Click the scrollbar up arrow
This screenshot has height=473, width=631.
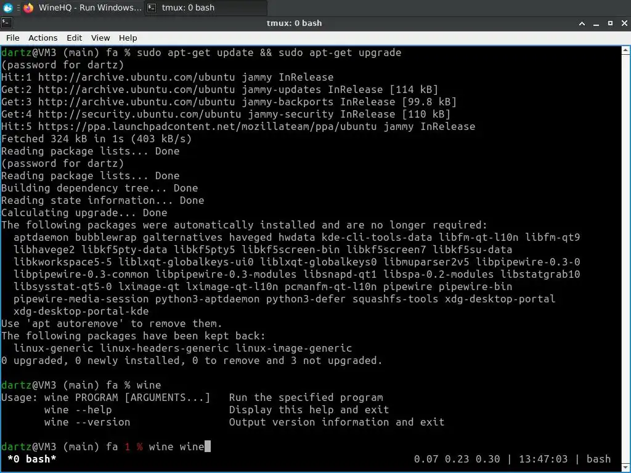coord(625,51)
